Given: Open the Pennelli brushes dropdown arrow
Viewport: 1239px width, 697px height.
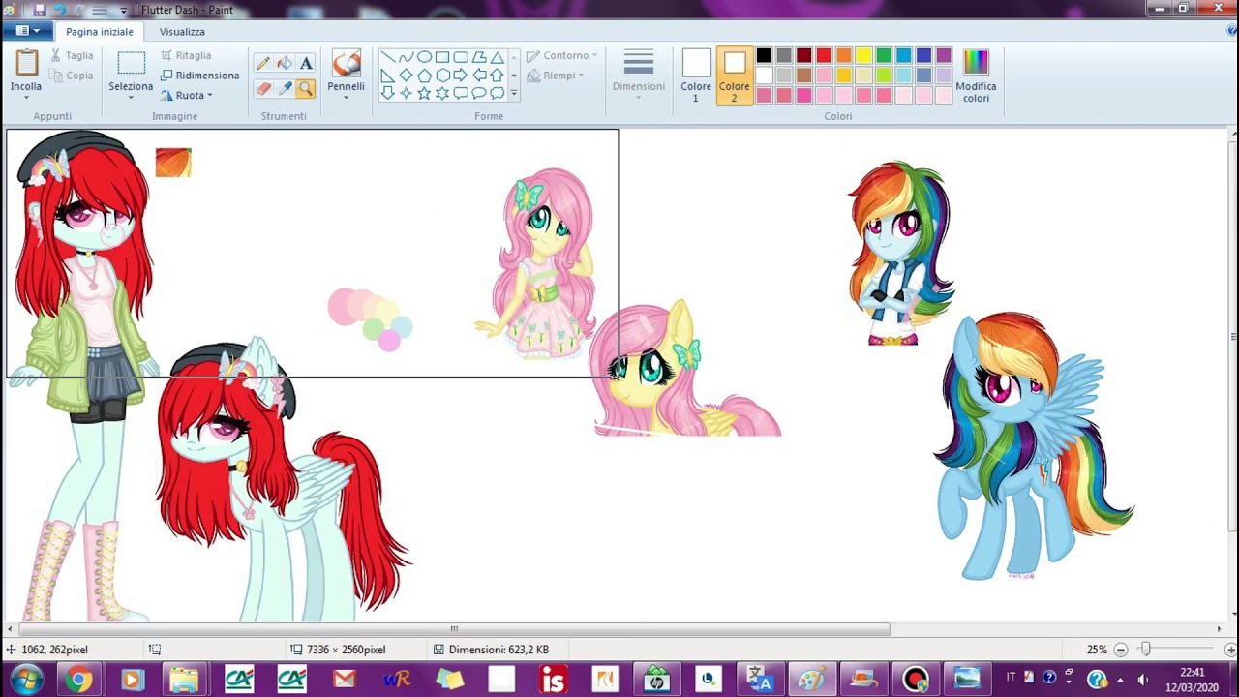Looking at the screenshot, I should pyautogui.click(x=346, y=98).
